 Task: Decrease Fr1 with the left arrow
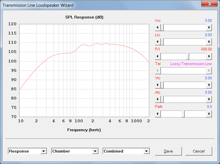pos(158,56)
